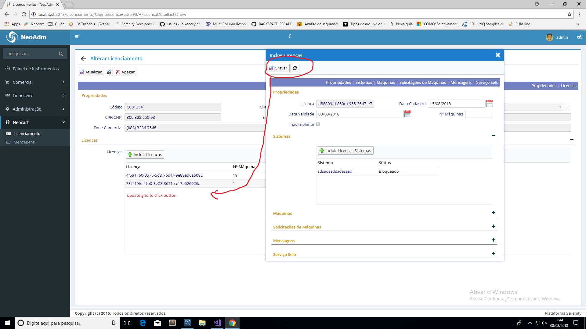This screenshot has width=586, height=329.
Task: Open license 73f119fd-1fb0-3e88-3671 link
Action: (163, 183)
